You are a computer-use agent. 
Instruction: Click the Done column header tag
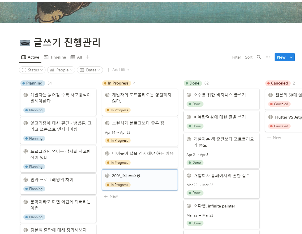193,83
